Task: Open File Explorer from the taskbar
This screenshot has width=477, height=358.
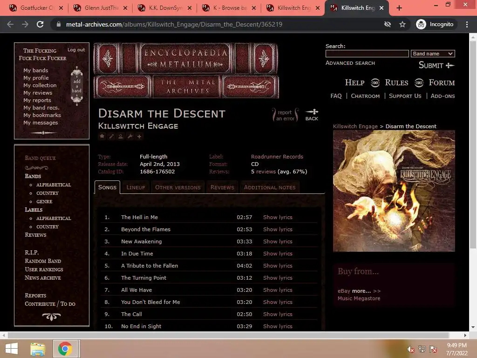Action: pyautogui.click(x=38, y=349)
